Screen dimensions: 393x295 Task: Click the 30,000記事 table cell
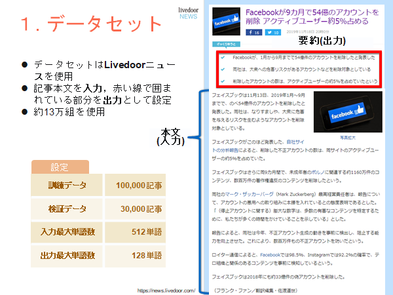136,208
